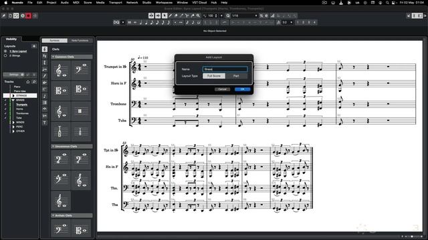Select the dynamics symbol category icon
428x240 pixels.
pyautogui.click(x=45, y=76)
